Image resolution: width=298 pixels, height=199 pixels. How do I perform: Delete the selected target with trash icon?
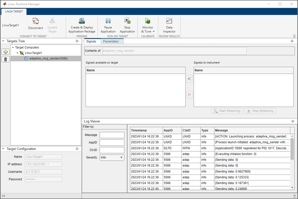tap(6, 60)
